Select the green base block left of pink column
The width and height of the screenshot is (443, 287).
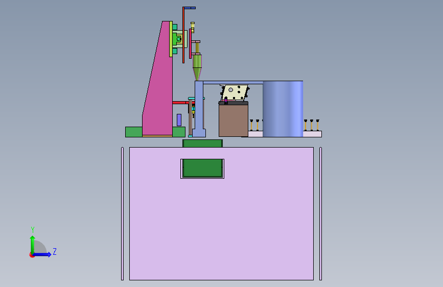pos(134,132)
